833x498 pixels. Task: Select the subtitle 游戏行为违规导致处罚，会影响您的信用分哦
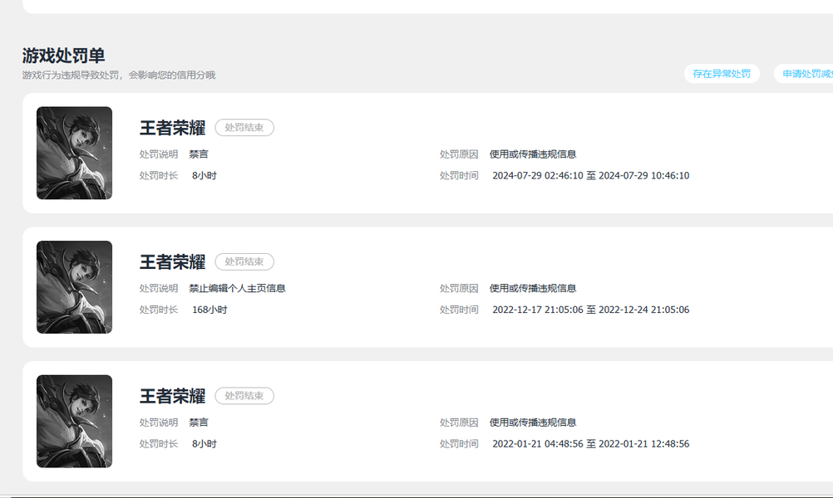[x=119, y=76]
